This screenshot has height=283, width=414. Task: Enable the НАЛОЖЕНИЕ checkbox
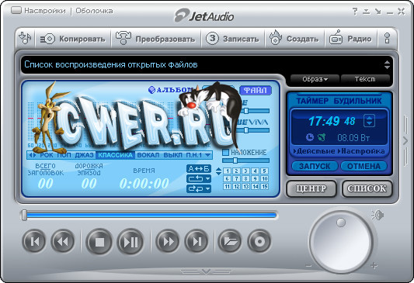[225, 152]
